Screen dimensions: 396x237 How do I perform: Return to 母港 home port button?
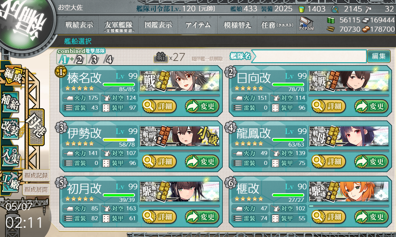click(x=36, y=127)
